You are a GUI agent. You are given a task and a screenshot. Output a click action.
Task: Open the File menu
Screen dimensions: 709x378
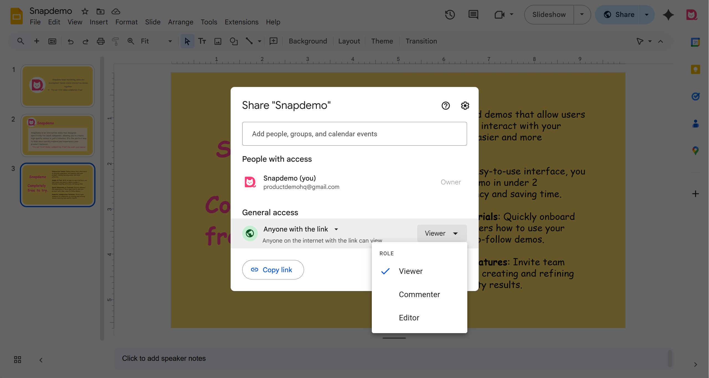click(x=35, y=22)
